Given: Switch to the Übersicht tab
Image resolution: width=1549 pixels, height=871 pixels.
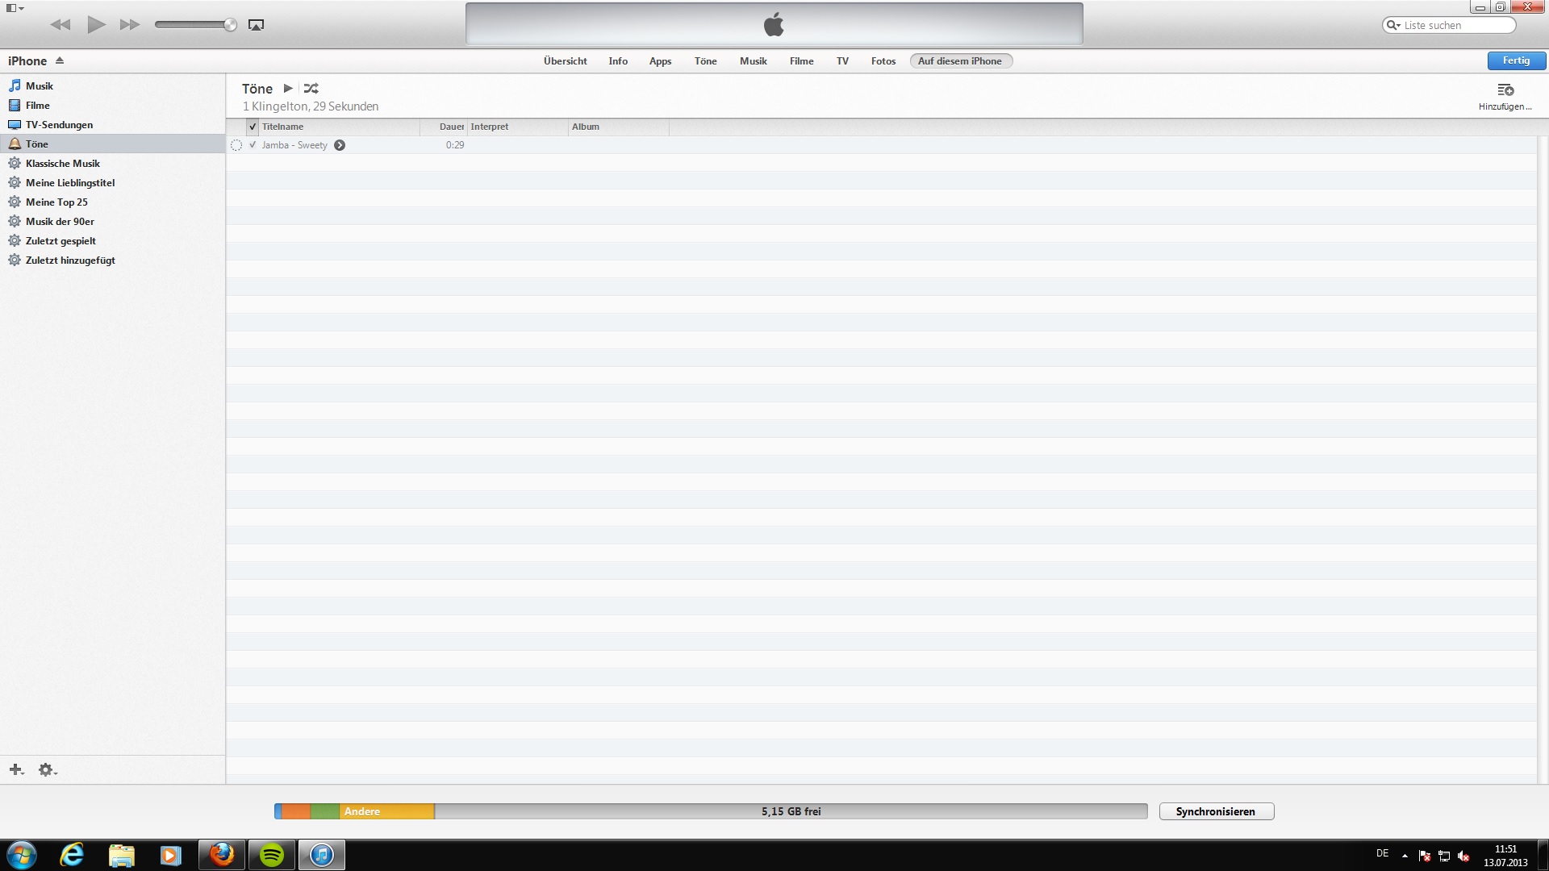Looking at the screenshot, I should tap(565, 61).
